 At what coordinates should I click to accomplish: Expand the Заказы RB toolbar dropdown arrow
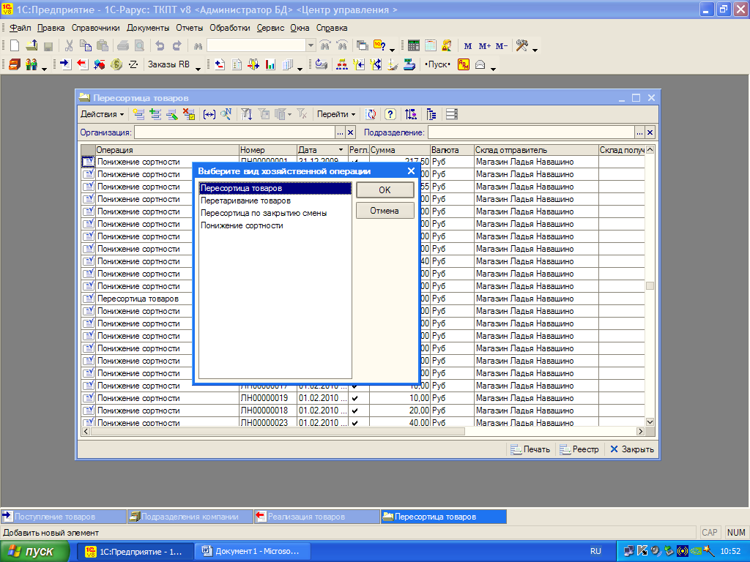[x=198, y=69]
